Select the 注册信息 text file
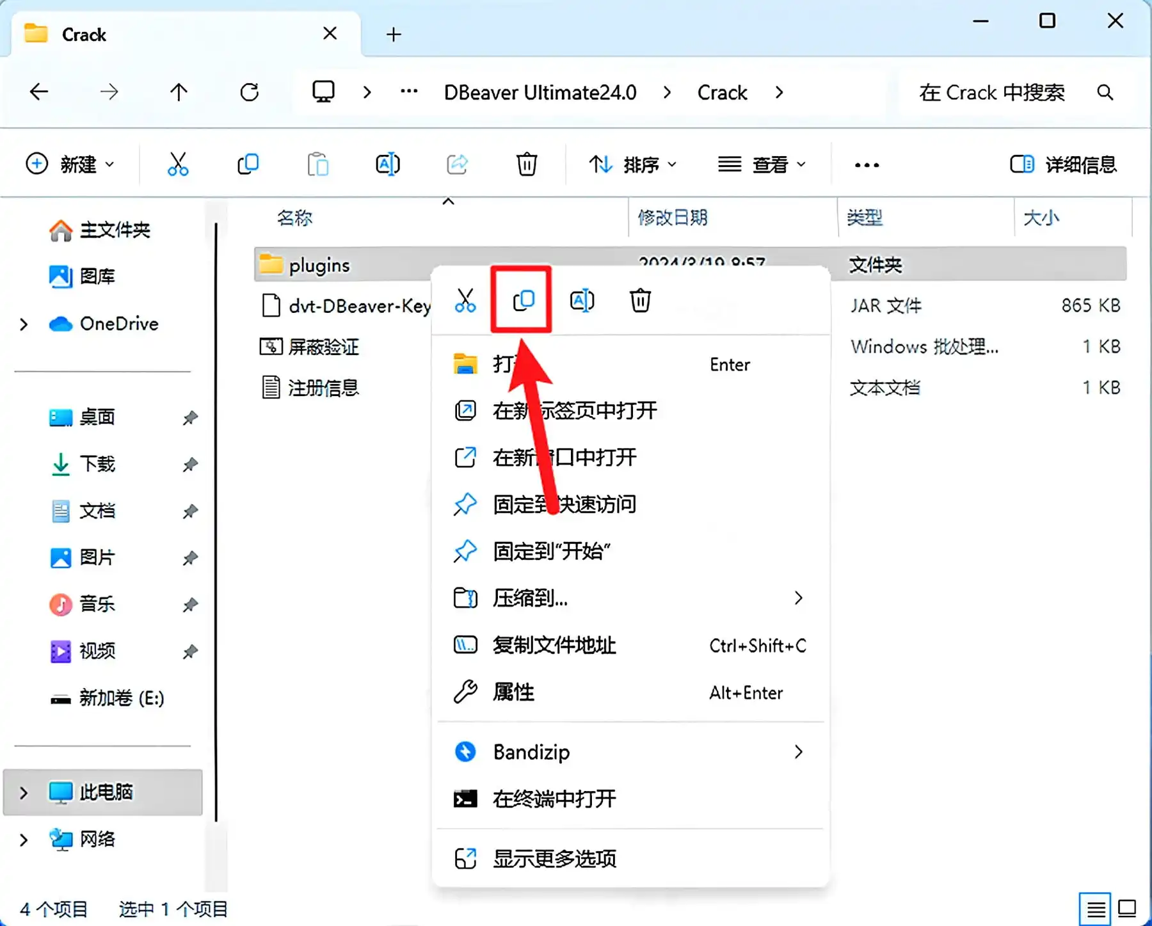The width and height of the screenshot is (1152, 926). click(x=310, y=387)
